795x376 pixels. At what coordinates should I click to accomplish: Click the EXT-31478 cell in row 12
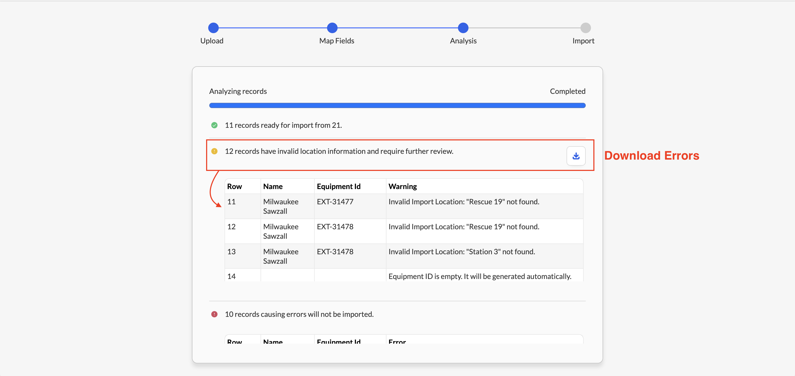(x=335, y=227)
